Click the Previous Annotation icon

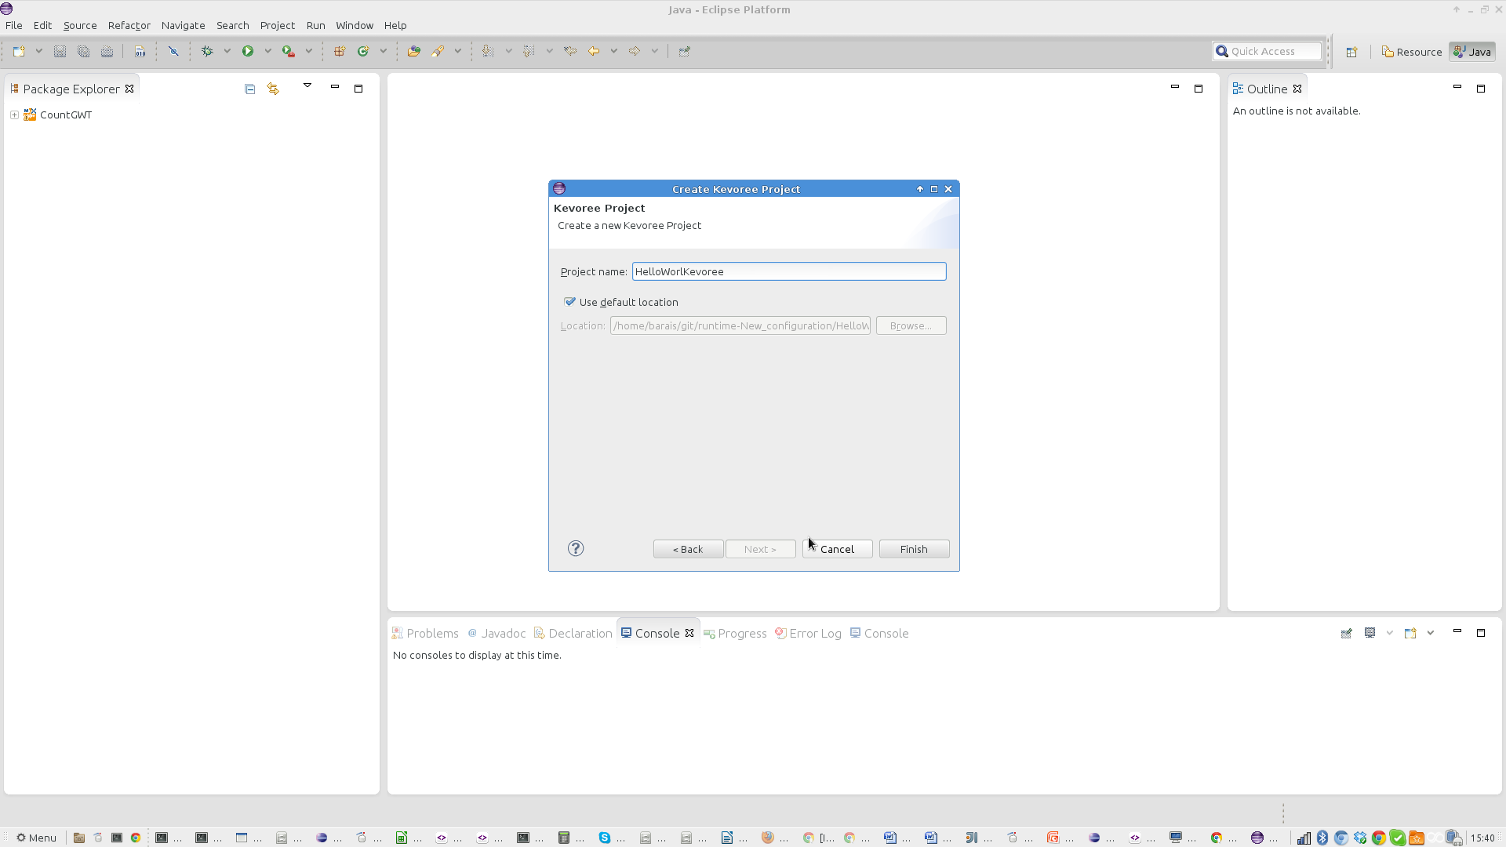(529, 51)
